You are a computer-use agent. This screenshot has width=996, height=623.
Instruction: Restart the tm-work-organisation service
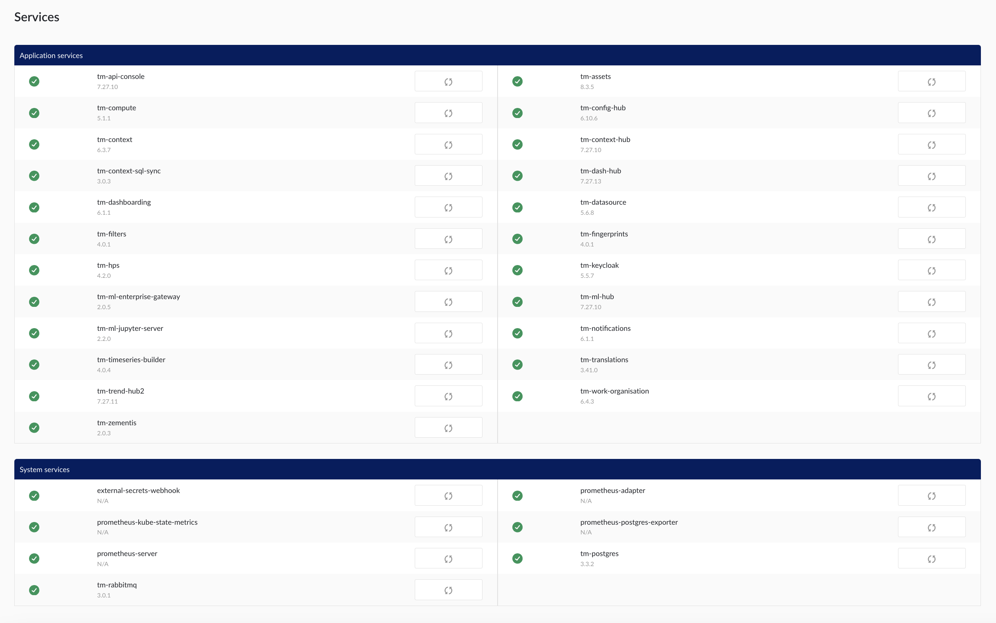click(931, 395)
